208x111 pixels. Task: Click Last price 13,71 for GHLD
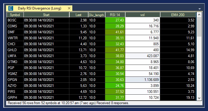coord(79,50)
